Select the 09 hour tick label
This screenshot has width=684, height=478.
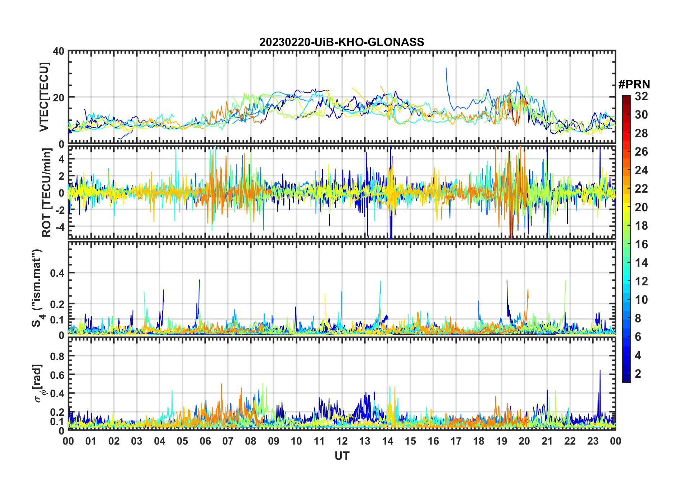point(274,441)
